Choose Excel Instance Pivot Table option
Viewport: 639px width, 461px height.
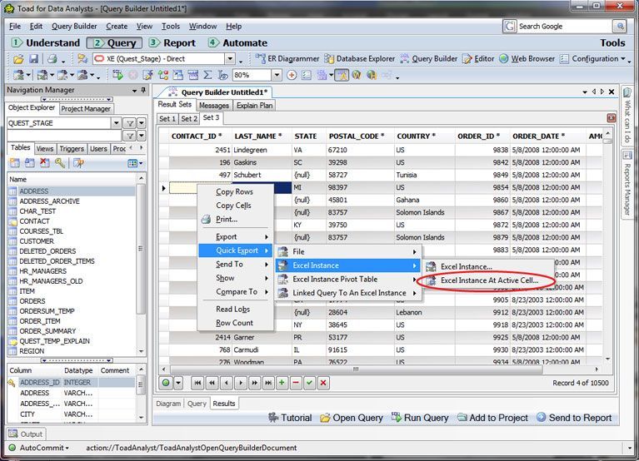click(348, 279)
